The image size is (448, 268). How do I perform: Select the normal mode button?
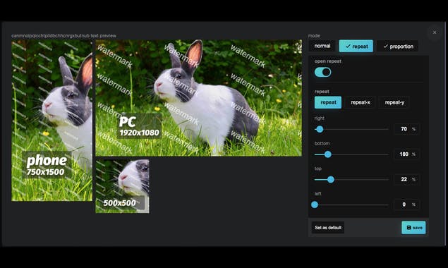pyautogui.click(x=322, y=46)
